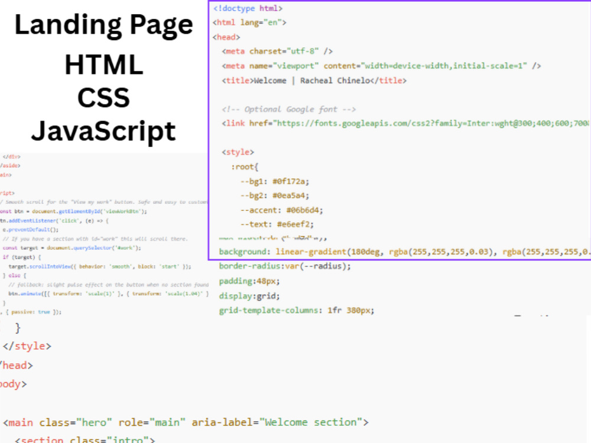Click the "If you have a section" comment
The width and height of the screenshot is (591, 443).
click(x=95, y=239)
